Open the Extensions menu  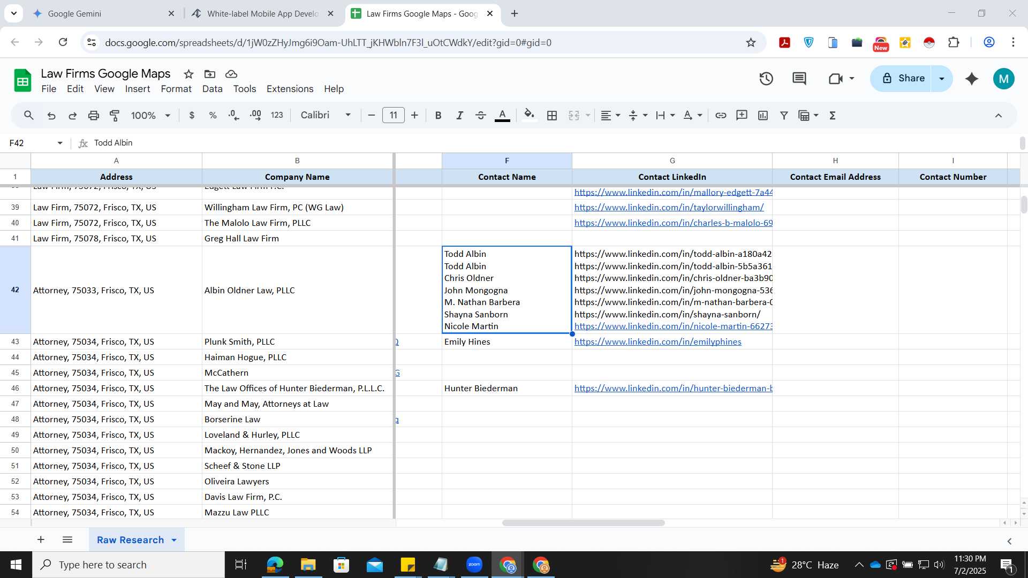coord(290,89)
